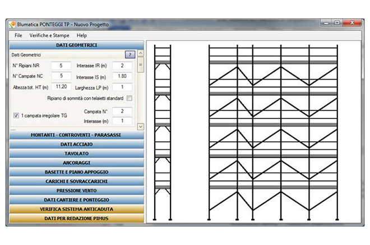
Task: Expand the DATI ACCIAIO section
Action: click(x=76, y=144)
